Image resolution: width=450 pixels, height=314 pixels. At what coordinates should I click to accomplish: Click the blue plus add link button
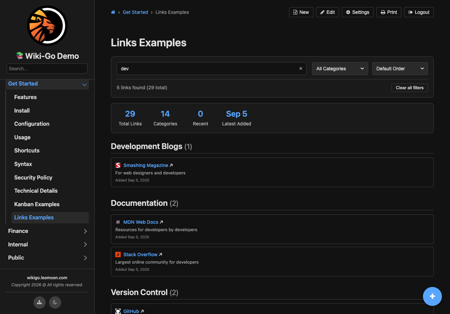[x=432, y=296]
